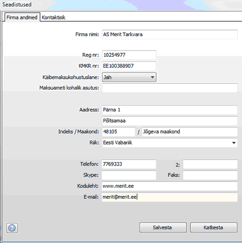Focus the empty Skype field

(129, 175)
